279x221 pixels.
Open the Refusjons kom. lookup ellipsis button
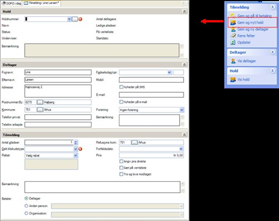(x=134, y=143)
